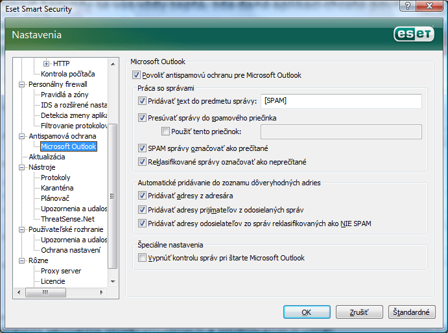This screenshot has height=333, width=448.
Task: Select Ochrana nastavení tree item
Action: [71, 250]
